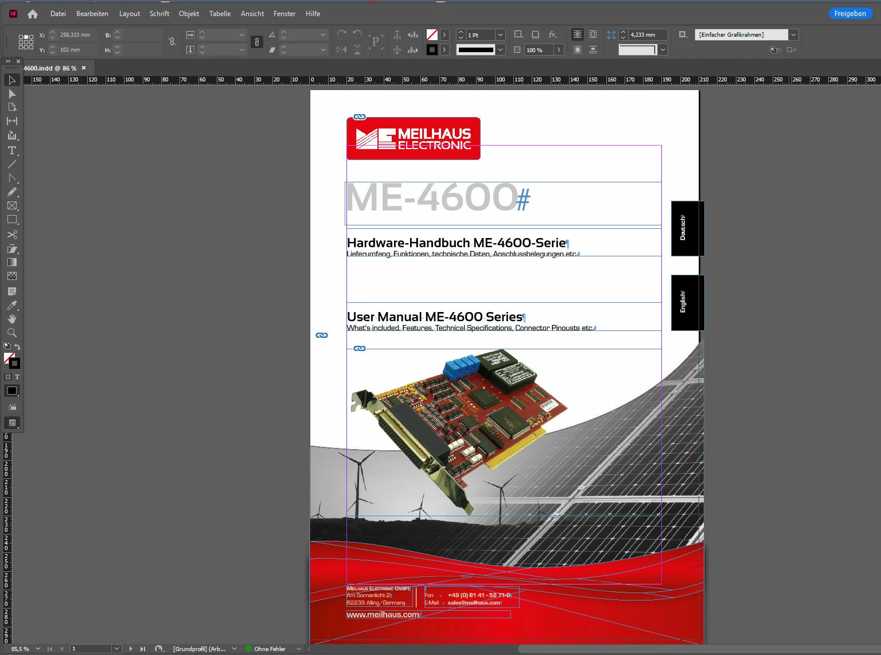Open the preflight profile dropdown Grundprofil
881x655 pixels.
(234, 649)
